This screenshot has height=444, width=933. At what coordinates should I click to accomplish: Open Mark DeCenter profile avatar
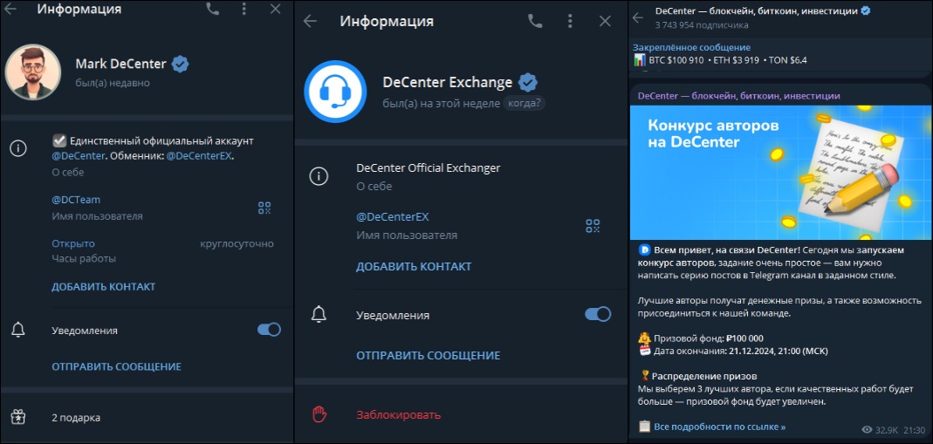(x=33, y=72)
